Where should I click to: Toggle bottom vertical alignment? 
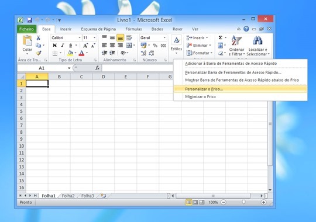(121, 37)
